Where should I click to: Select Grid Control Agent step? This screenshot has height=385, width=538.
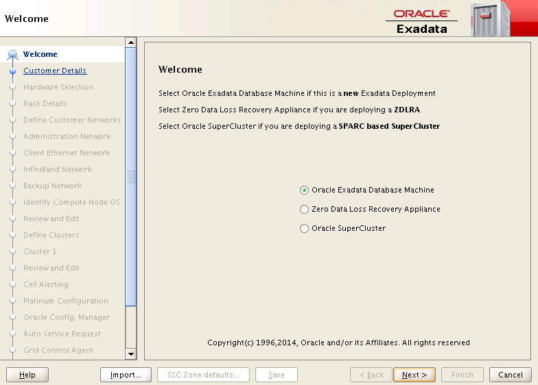(x=58, y=350)
